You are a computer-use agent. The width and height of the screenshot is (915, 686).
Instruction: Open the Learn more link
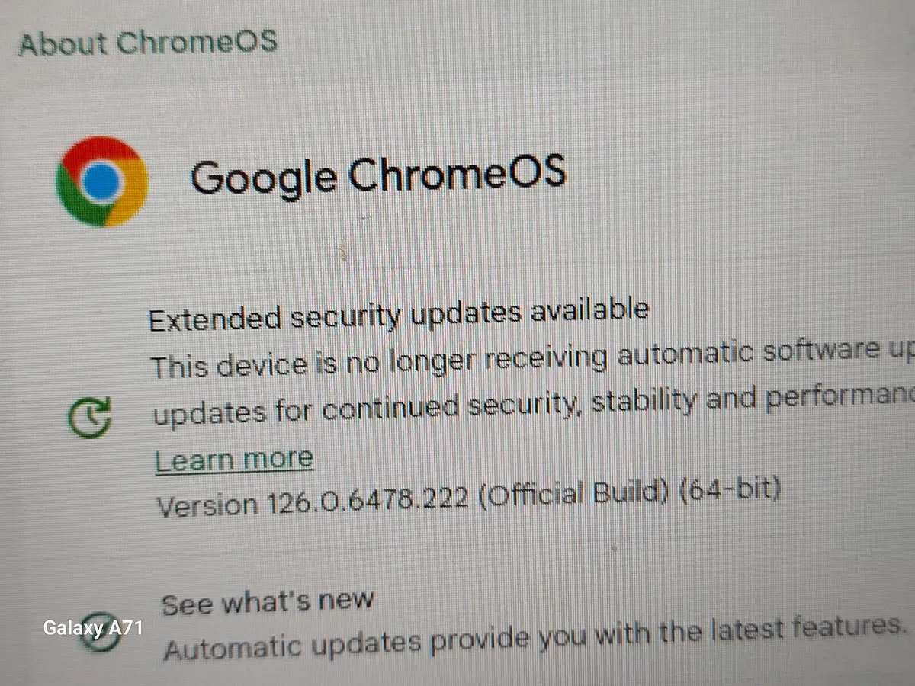[x=234, y=460]
